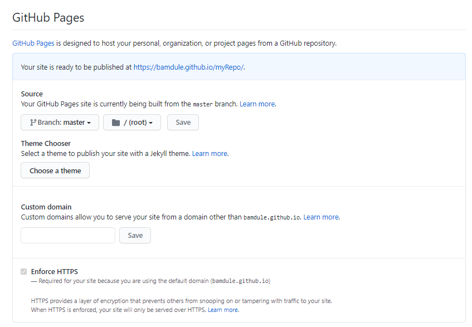Viewport: 472px width, 327px height.
Task: Open the GitHub Pages link in intro text
Action: (33, 43)
